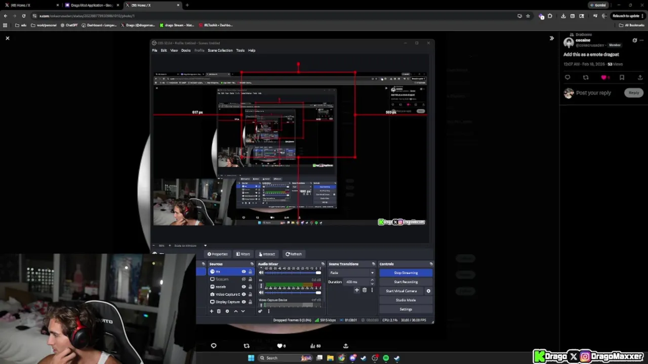Viewport: 648px width, 364px height.
Task: Click the share icon under the tweet in the sidebar
Action: pos(640,77)
